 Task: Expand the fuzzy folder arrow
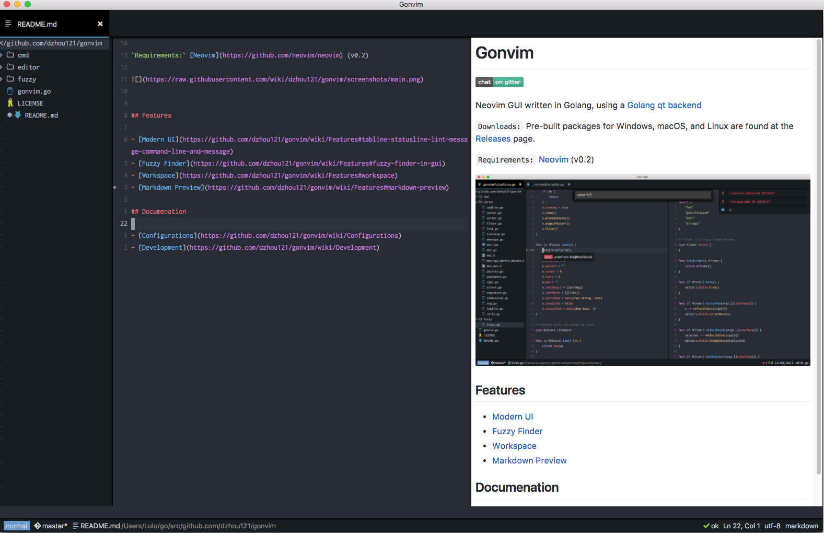tap(2, 79)
